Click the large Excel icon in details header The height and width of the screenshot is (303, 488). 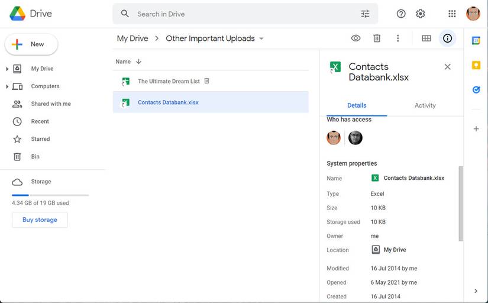point(335,67)
